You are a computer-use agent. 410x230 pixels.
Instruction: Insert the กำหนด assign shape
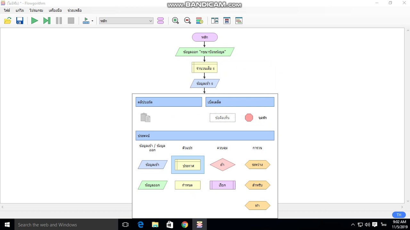click(x=188, y=185)
